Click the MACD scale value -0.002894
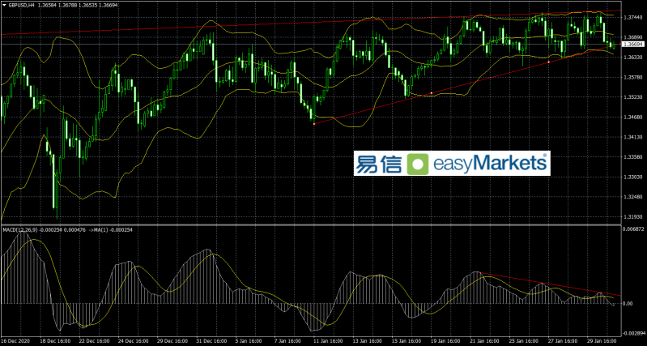 click(x=635, y=333)
